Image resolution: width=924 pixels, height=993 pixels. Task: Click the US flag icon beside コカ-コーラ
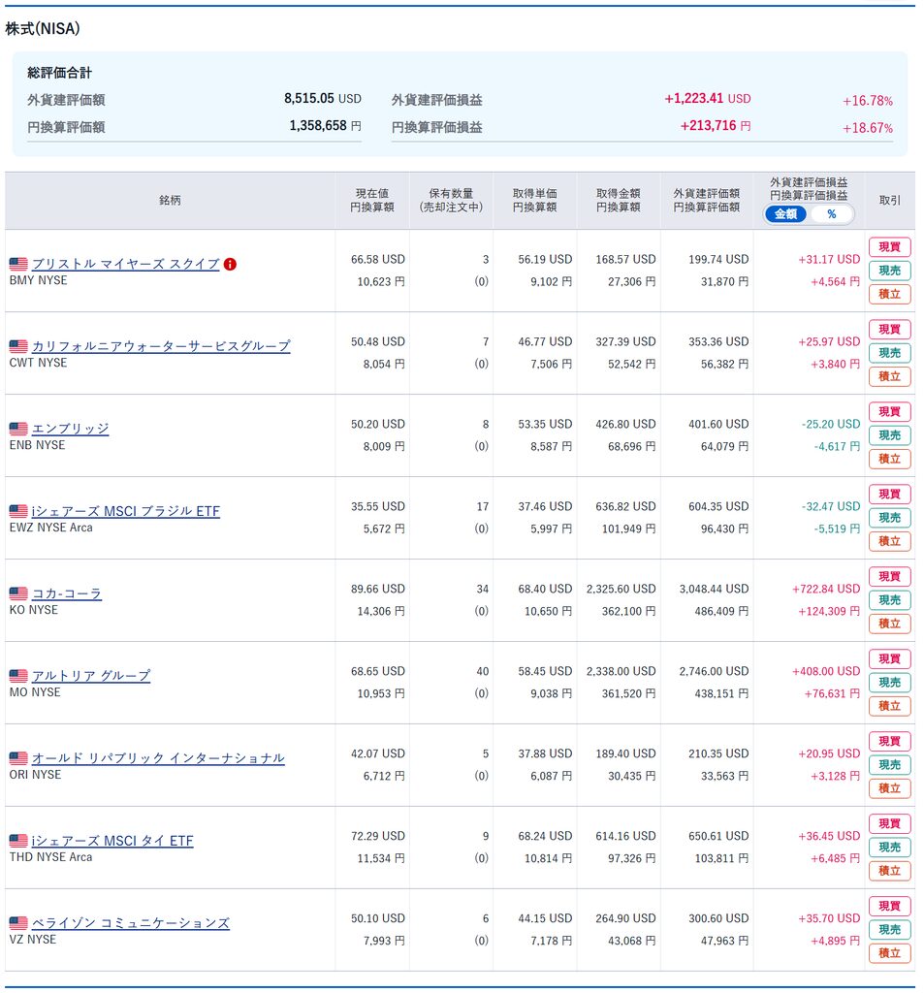point(18,593)
